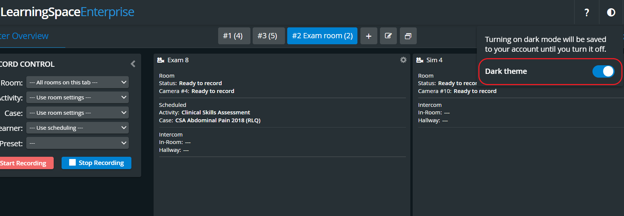
Task: Click the Start Recording button
Action: (24, 163)
